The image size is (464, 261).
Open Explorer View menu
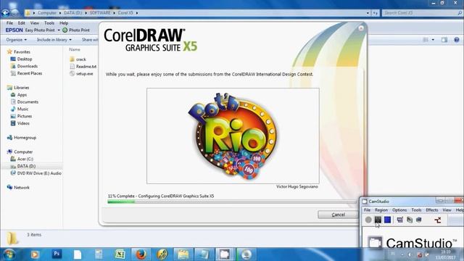(34, 22)
